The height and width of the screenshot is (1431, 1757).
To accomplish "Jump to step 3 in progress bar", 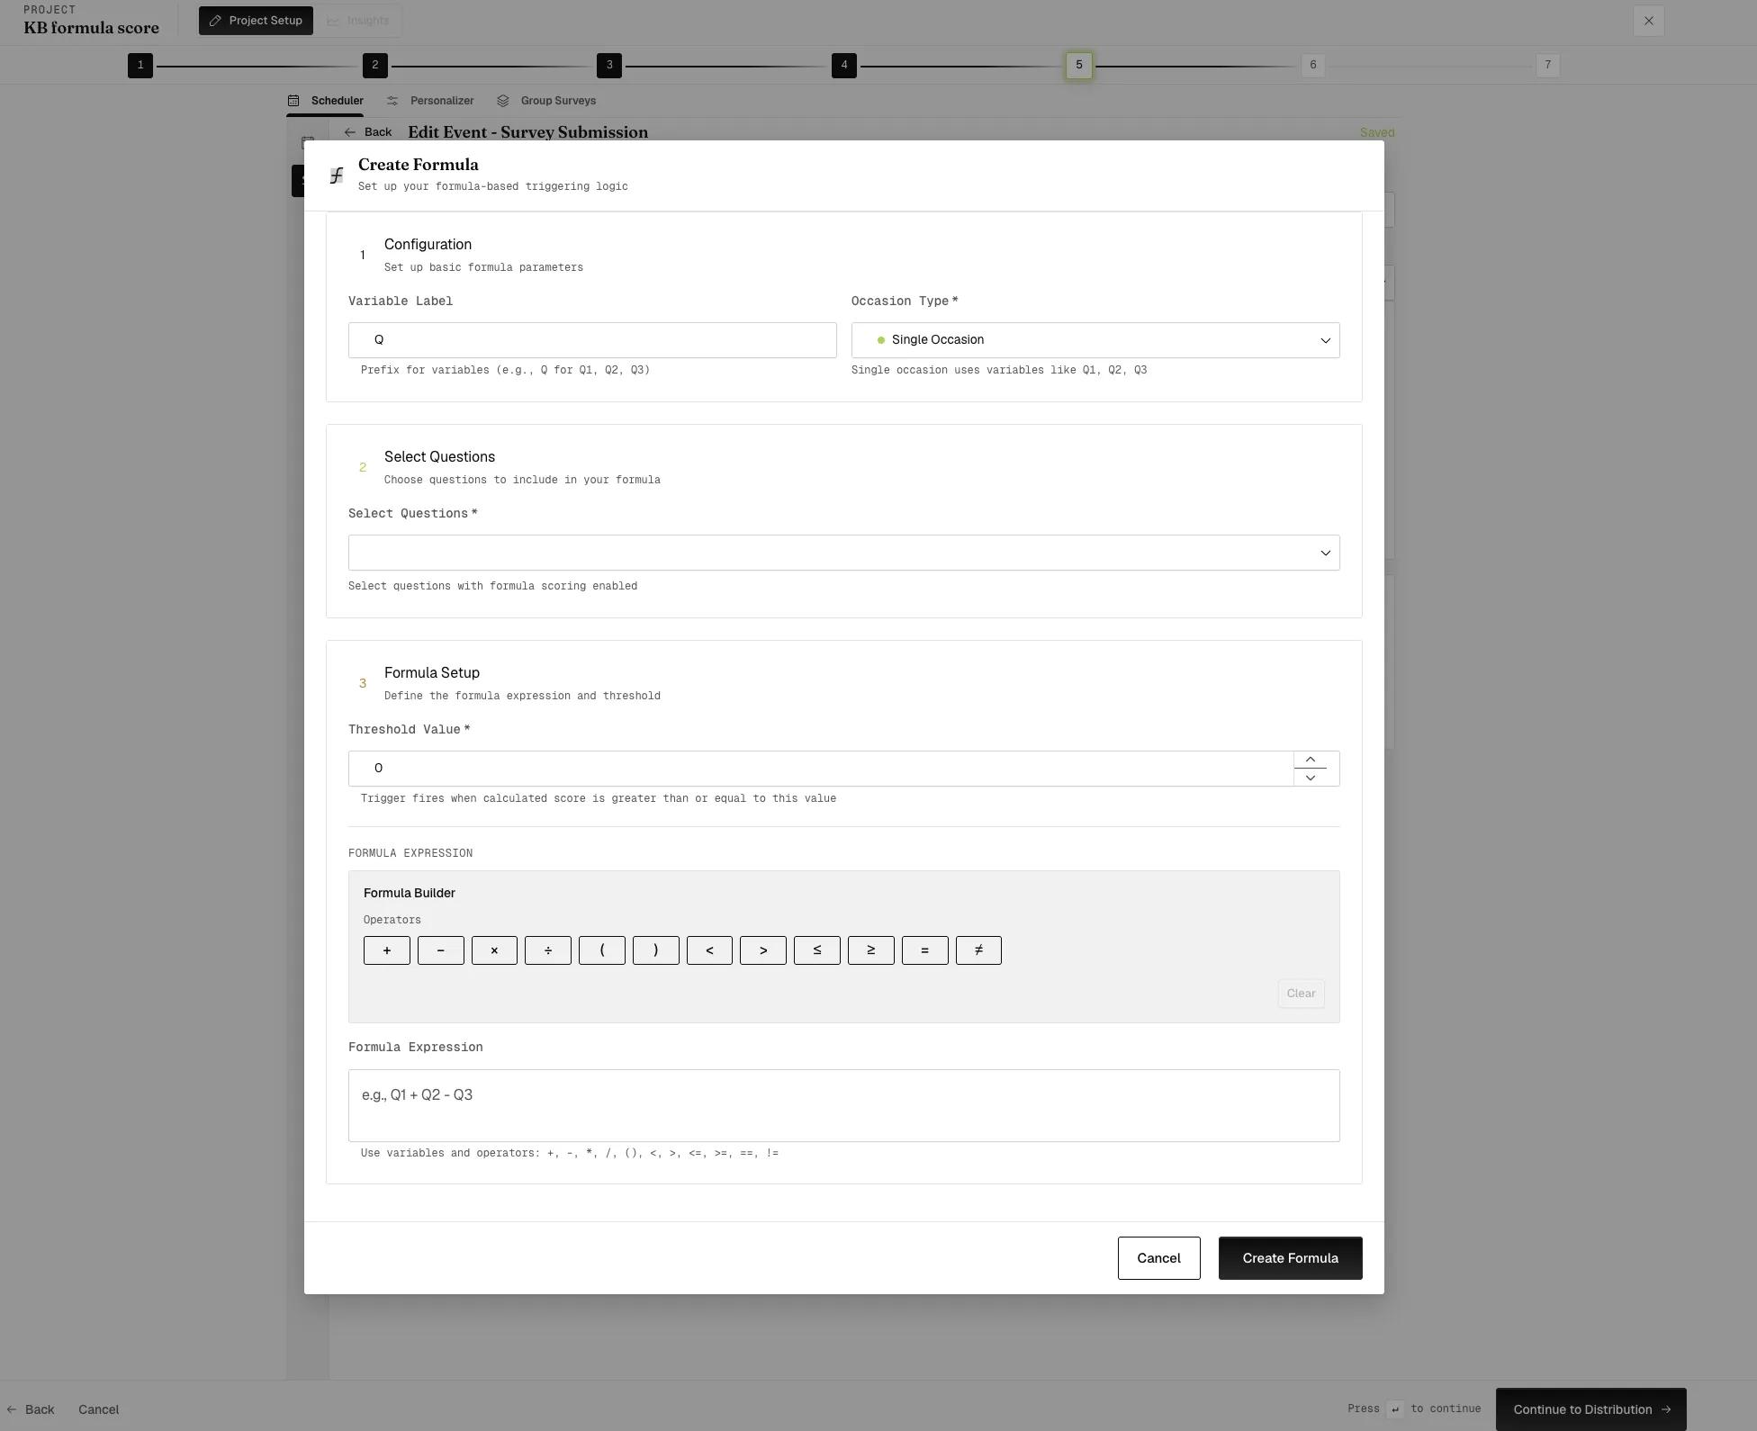I will click(609, 65).
